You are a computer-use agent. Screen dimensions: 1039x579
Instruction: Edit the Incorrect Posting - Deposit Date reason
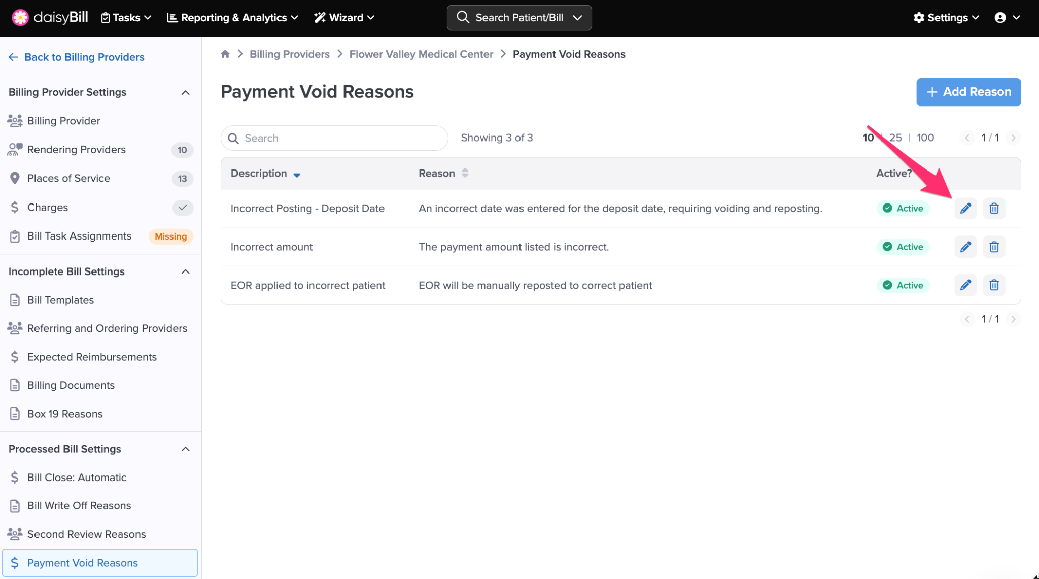pos(965,208)
